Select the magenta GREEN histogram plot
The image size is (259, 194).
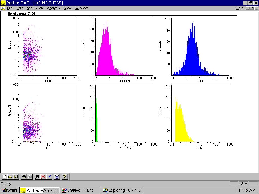(x=124, y=47)
